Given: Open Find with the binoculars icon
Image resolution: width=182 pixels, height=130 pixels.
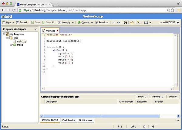Looking at the screenshot, I should point(125,22).
